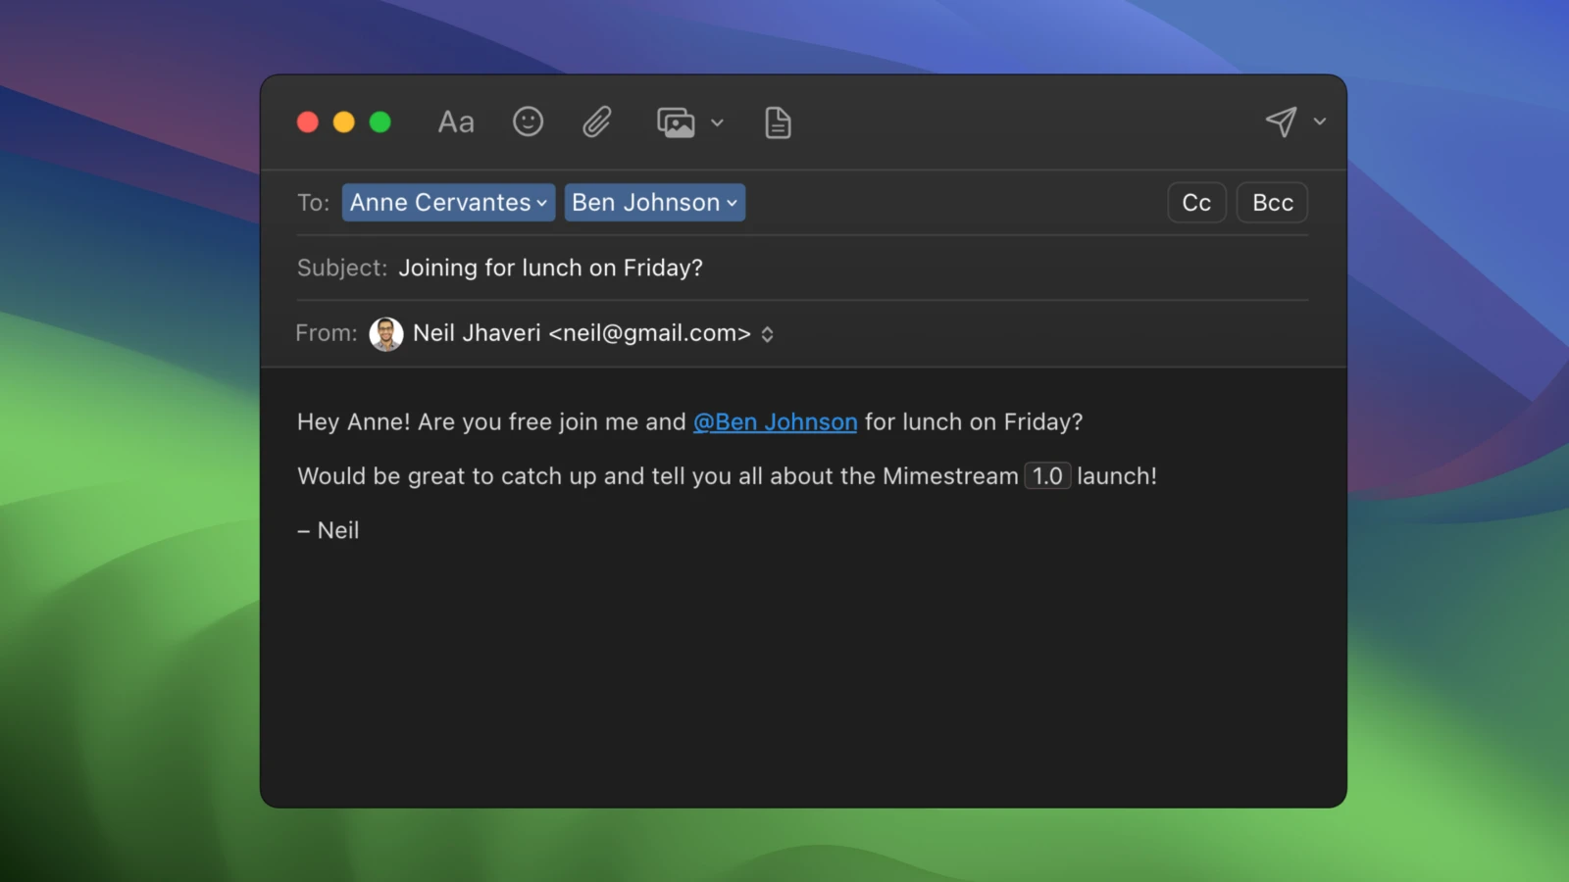Send the email with the paper plane icon
This screenshot has width=1569, height=882.
(x=1283, y=122)
